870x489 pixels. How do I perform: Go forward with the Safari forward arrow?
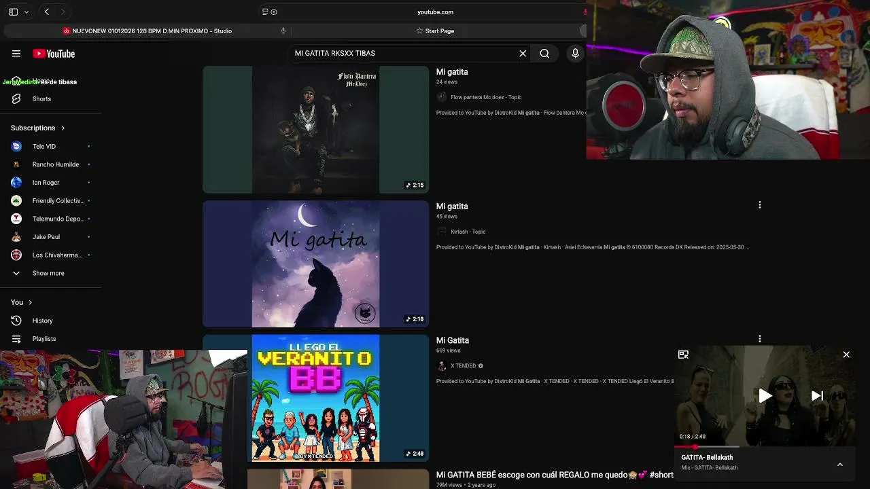pos(63,12)
